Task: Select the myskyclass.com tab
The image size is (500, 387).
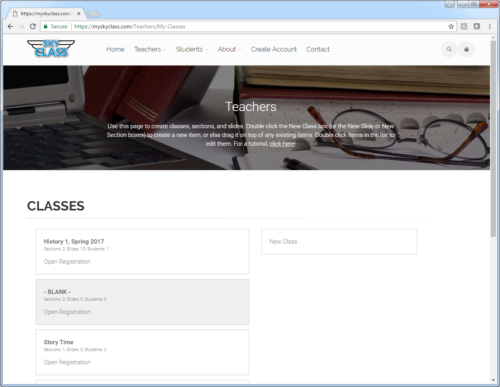Action: coord(46,14)
